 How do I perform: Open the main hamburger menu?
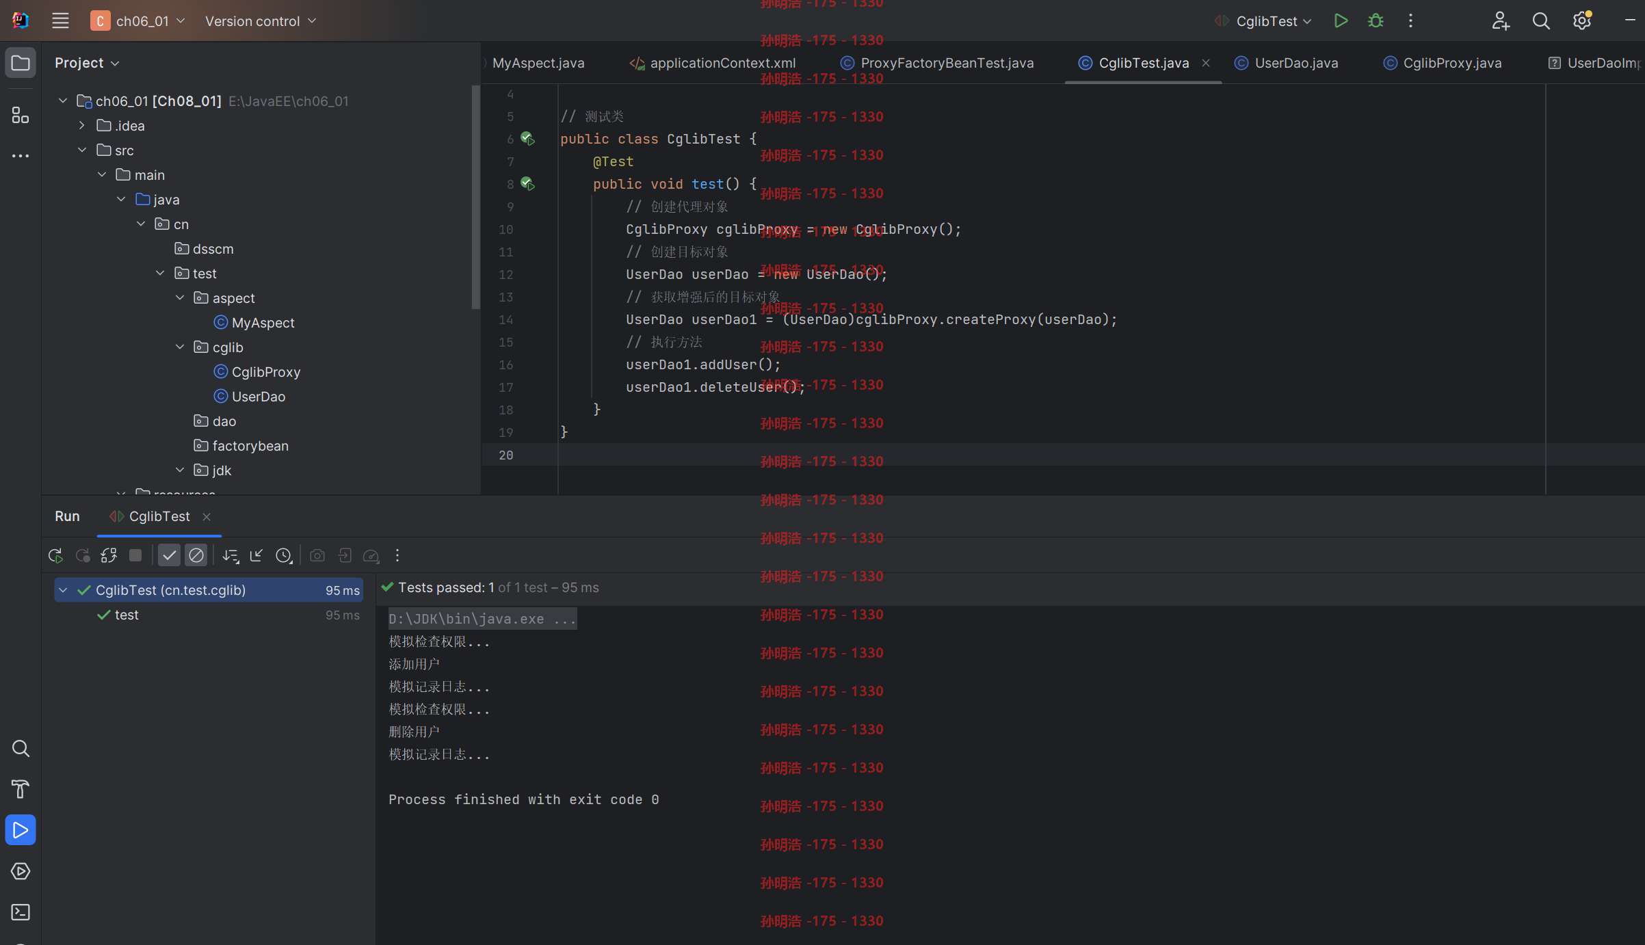pyautogui.click(x=60, y=21)
